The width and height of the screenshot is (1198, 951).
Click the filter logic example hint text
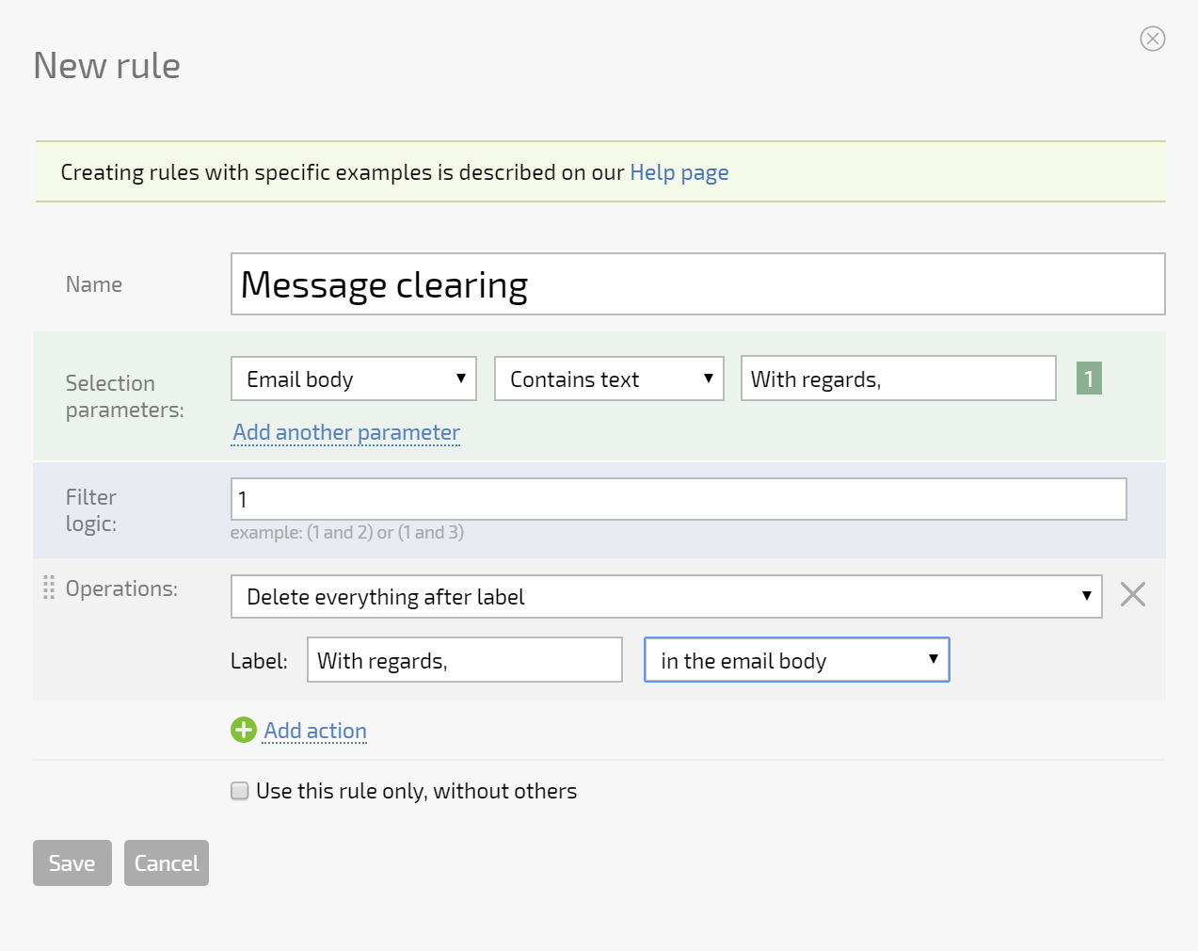[x=347, y=532]
